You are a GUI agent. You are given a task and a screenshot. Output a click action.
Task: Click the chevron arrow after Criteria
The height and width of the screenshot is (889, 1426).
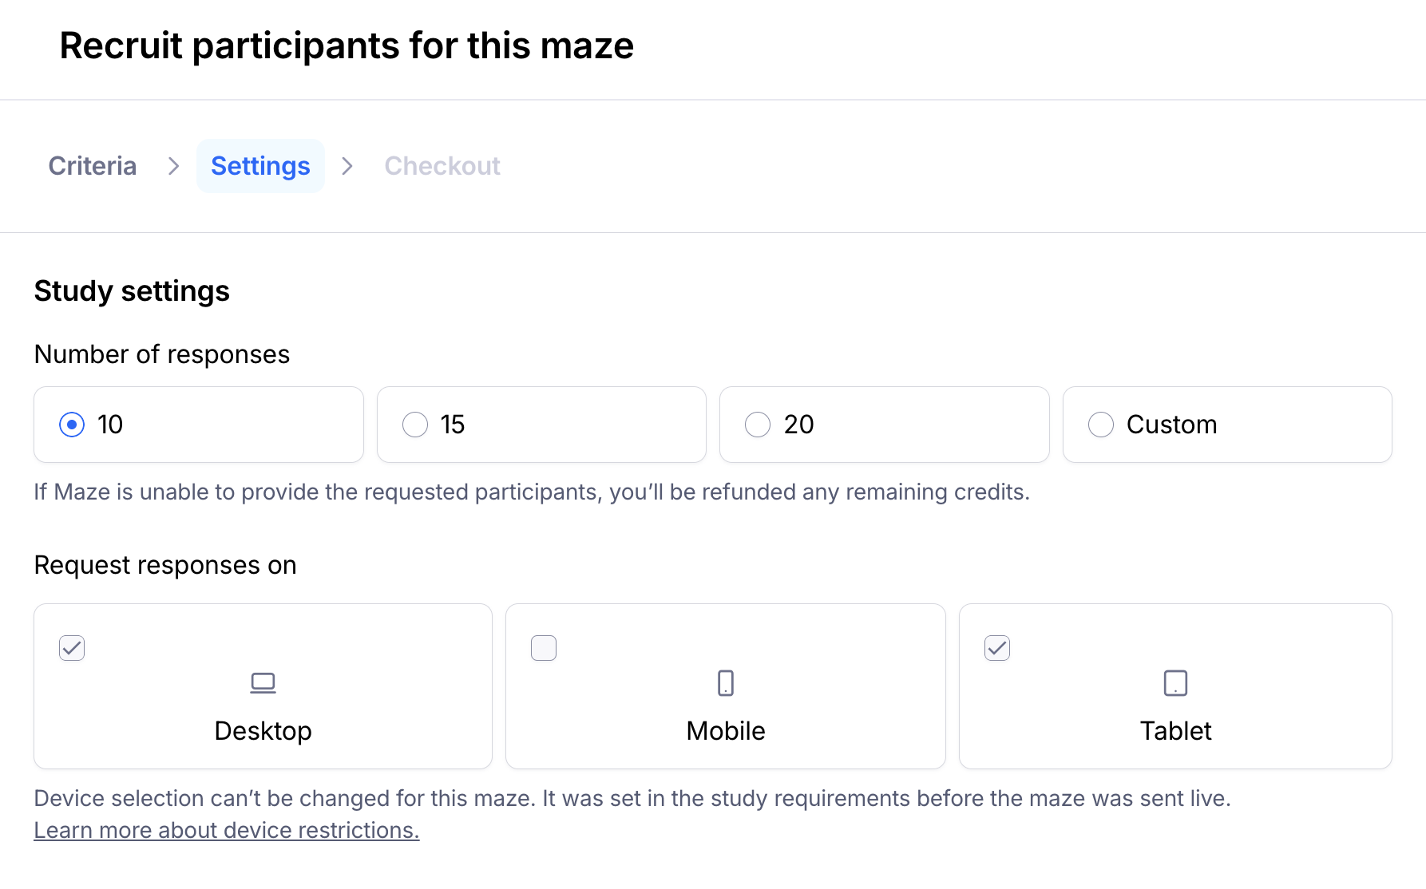(x=173, y=166)
